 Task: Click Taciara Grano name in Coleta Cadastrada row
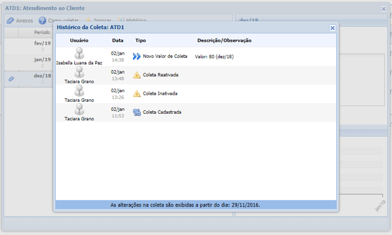coord(79,118)
